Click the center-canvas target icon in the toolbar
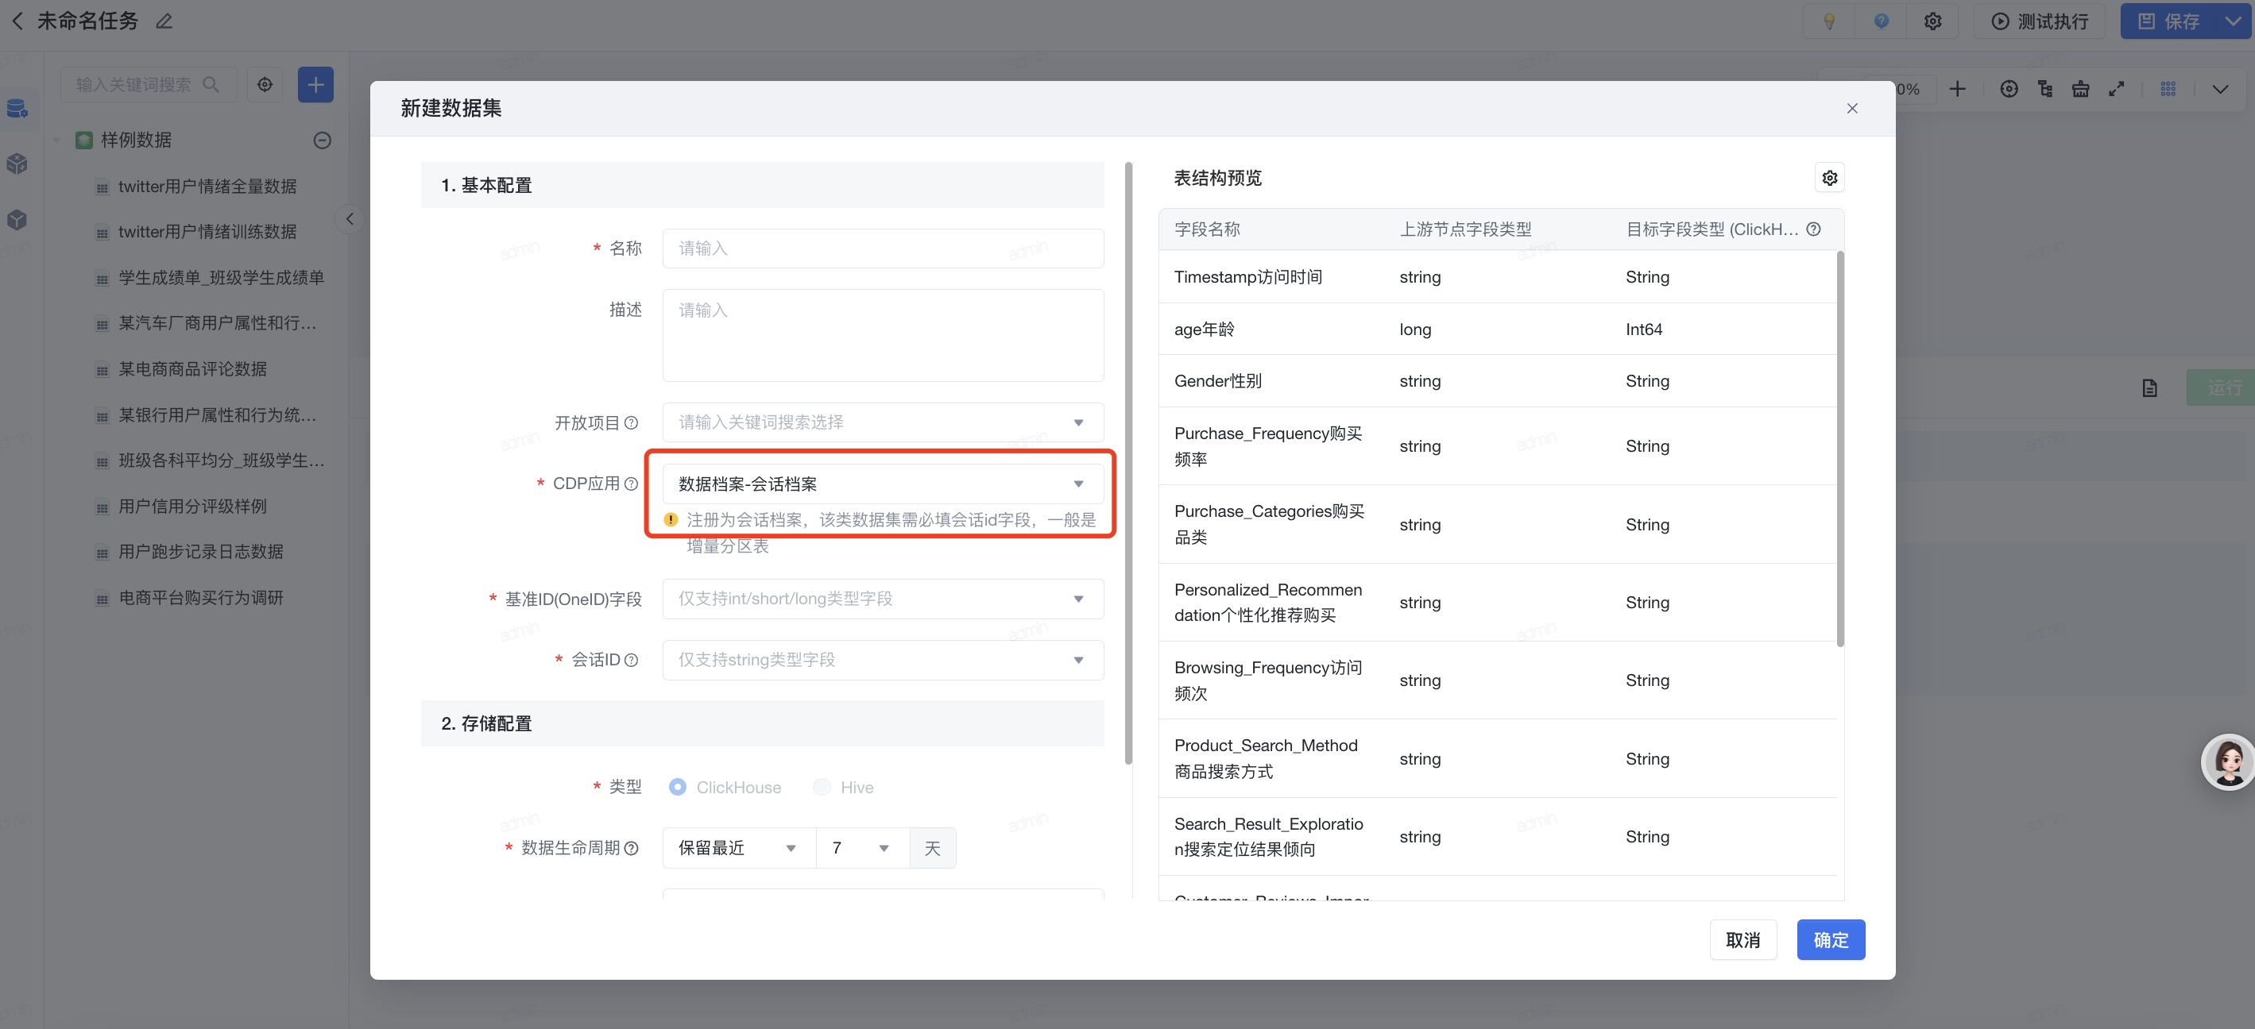Screen dimensions: 2255x1029 [2009, 89]
